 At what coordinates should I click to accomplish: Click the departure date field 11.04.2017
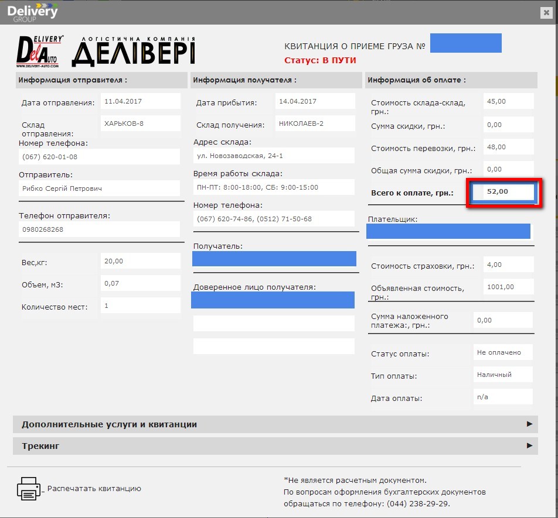141,101
